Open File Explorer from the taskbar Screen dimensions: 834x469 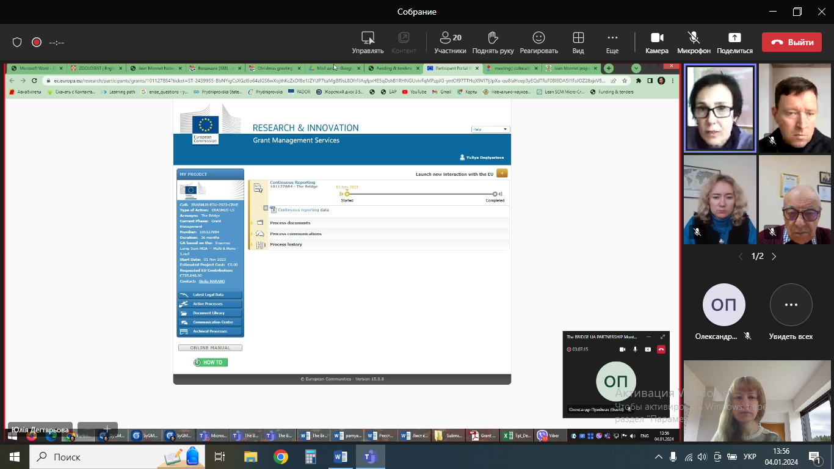pos(250,457)
